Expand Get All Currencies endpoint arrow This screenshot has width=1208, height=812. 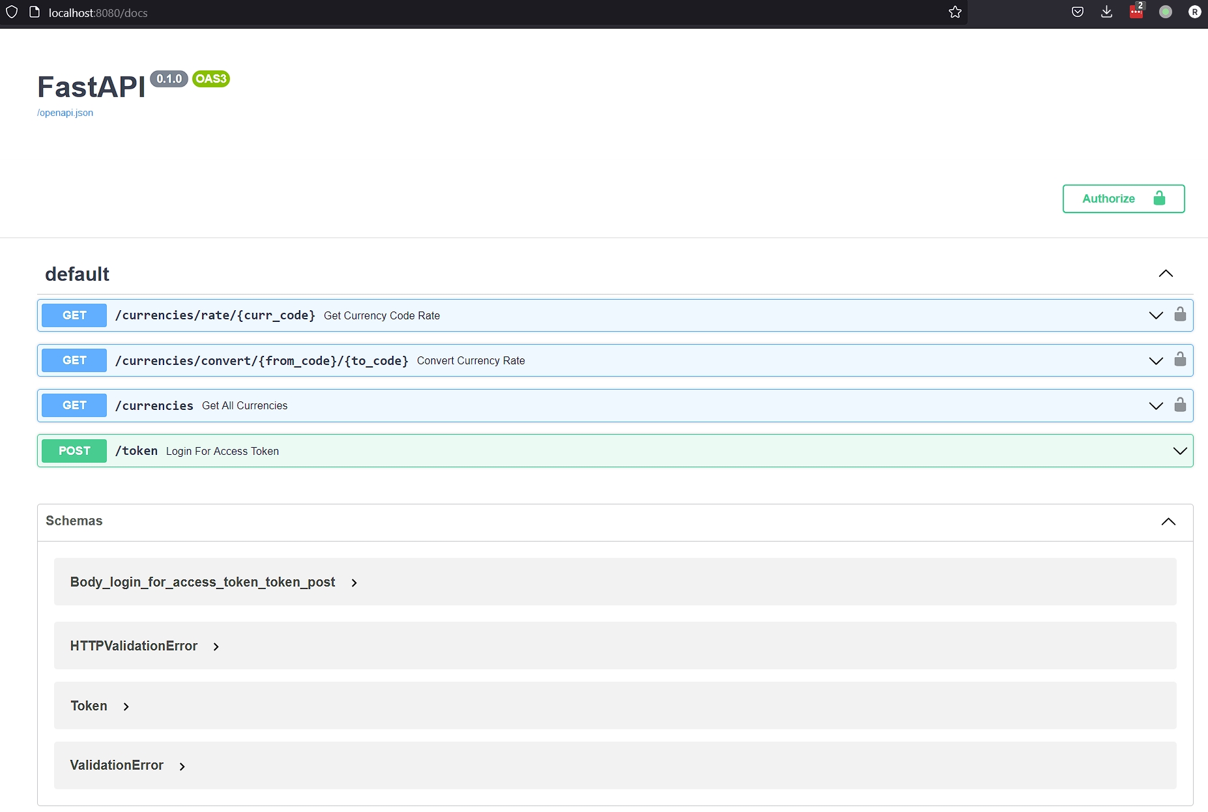[x=1156, y=405]
